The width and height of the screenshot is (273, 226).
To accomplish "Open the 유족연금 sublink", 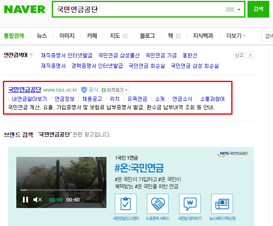I will click(137, 99).
